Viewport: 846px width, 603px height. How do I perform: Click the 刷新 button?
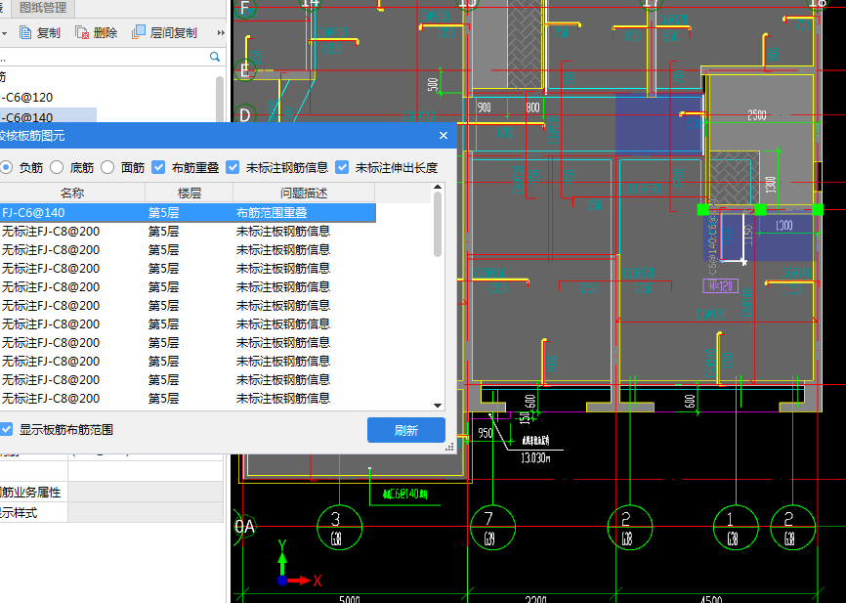click(406, 430)
